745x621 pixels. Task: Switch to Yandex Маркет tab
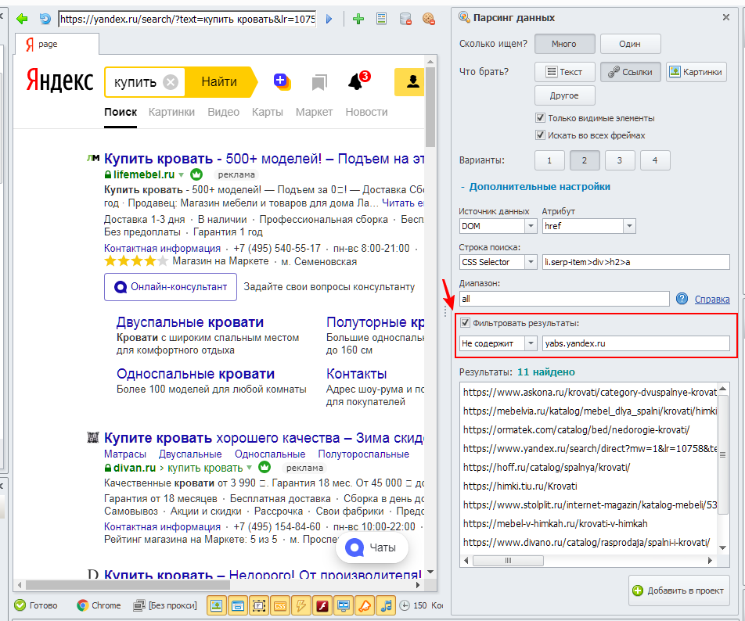click(314, 112)
